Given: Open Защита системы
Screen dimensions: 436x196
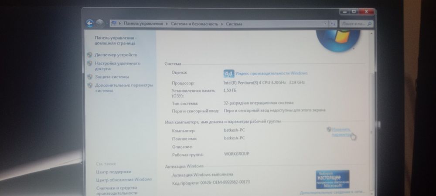Looking at the screenshot, I should [112, 77].
